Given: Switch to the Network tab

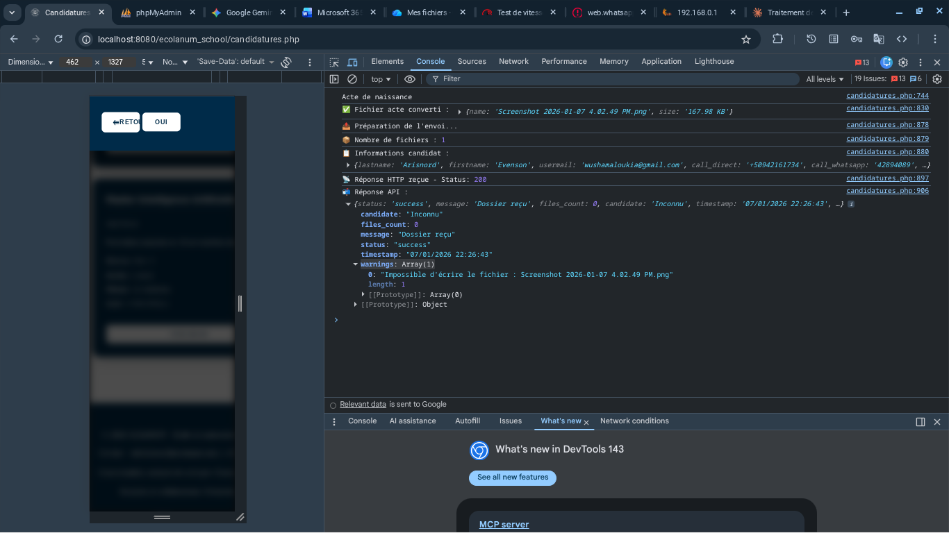Looking at the screenshot, I should pos(513,62).
